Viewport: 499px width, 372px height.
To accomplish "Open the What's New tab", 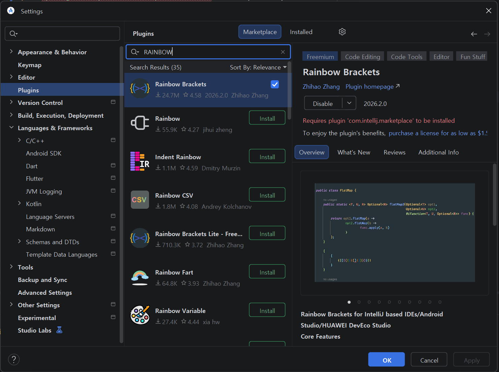I will (354, 152).
